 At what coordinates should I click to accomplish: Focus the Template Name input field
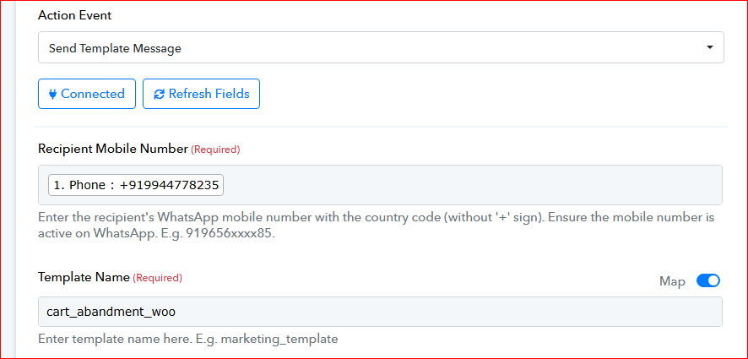[x=422, y=311]
